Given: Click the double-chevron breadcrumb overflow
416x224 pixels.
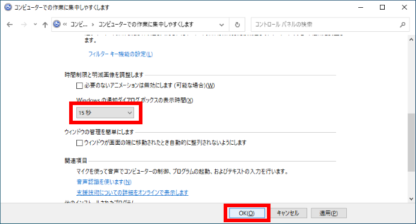Looking at the screenshot, I should [x=65, y=25].
